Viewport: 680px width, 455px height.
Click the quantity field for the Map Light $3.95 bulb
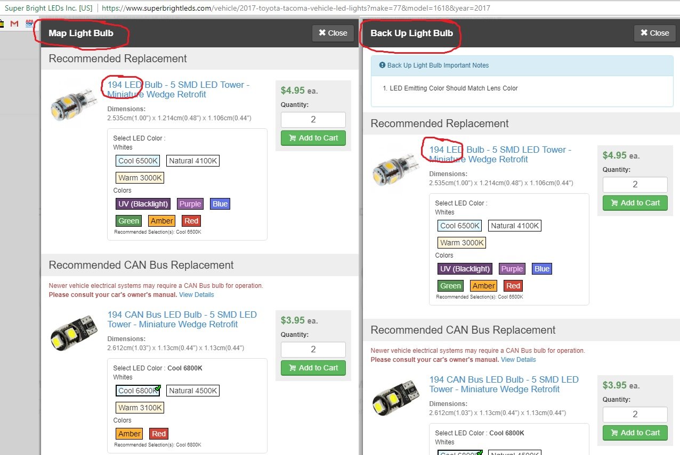click(313, 349)
